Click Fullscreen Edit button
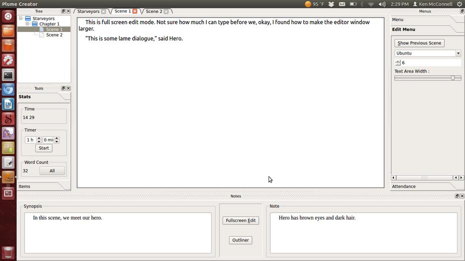Viewport: 465px width, 261px height. 241,220
